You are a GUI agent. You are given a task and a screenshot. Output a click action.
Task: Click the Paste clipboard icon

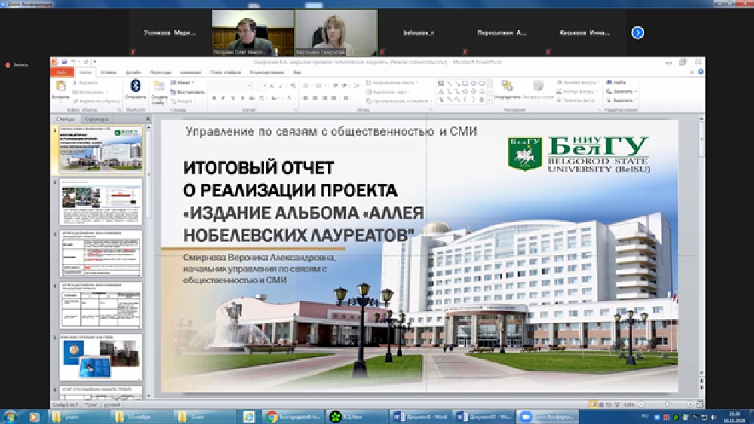click(60, 87)
